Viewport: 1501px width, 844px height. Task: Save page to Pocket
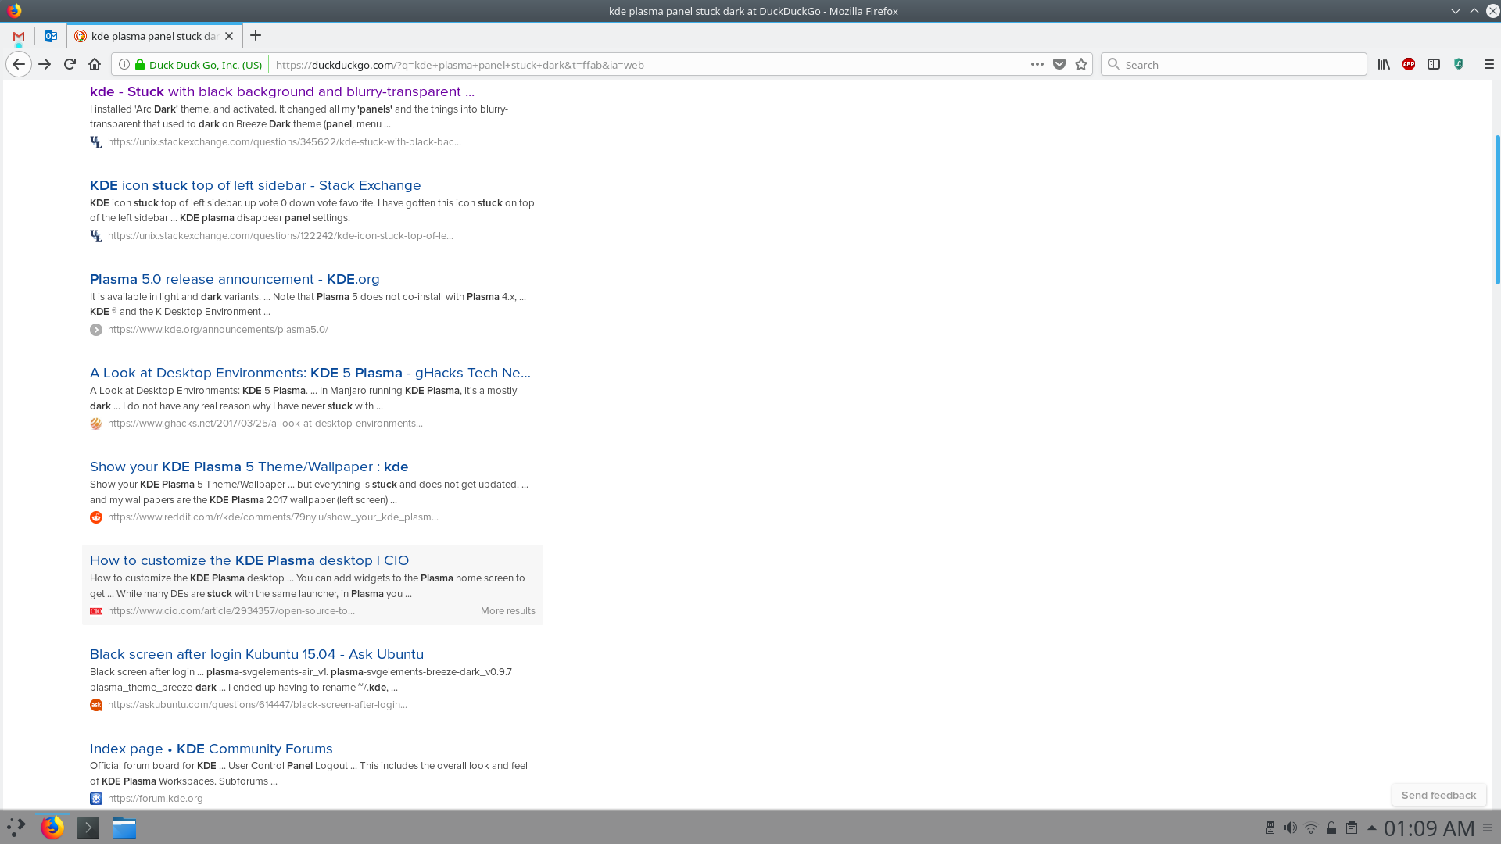pos(1059,64)
